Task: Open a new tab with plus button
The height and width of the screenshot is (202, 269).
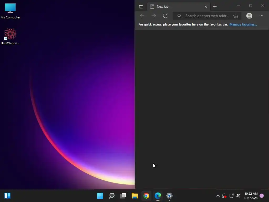Action: [x=215, y=7]
